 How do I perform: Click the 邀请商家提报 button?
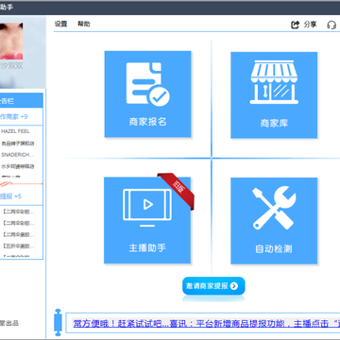click(213, 286)
